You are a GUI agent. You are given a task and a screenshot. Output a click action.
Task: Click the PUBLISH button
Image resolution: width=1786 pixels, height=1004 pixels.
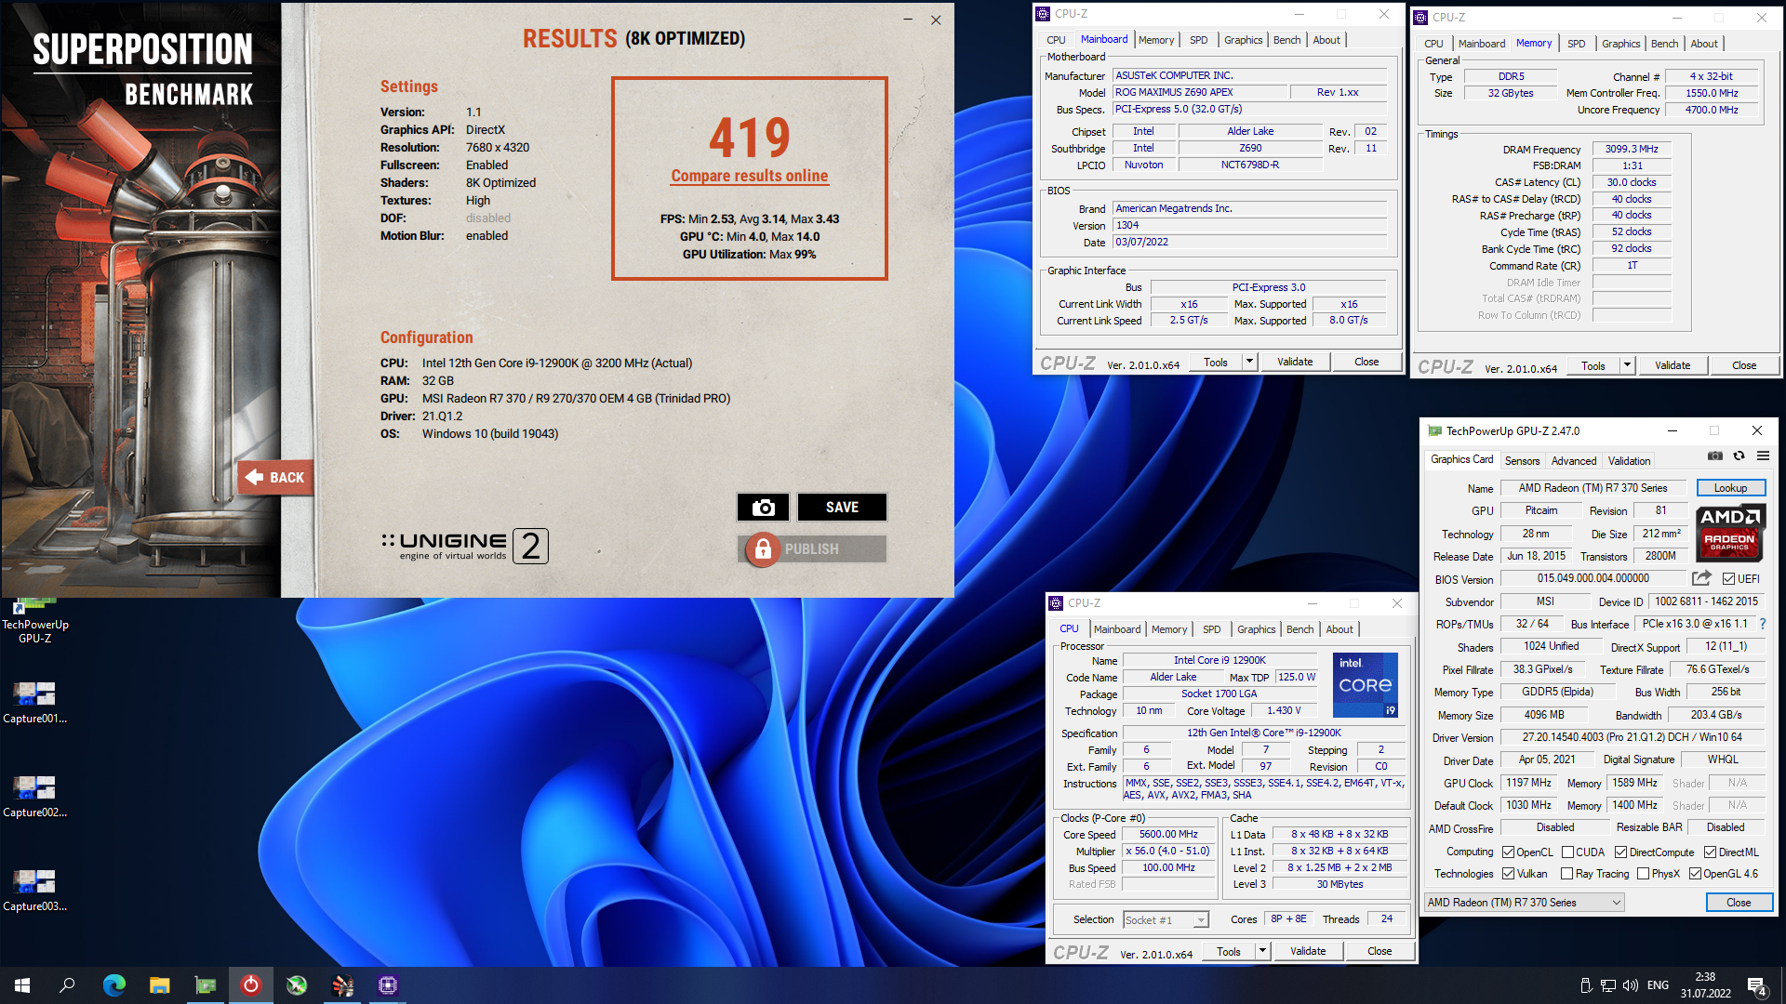pos(812,549)
